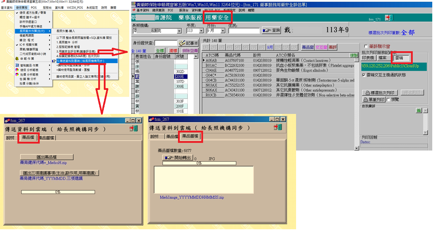Screen dimensions: 434x231
Task: Uncheck 雲端交互主機通訊狀態 checkbox
Action: (364, 75)
